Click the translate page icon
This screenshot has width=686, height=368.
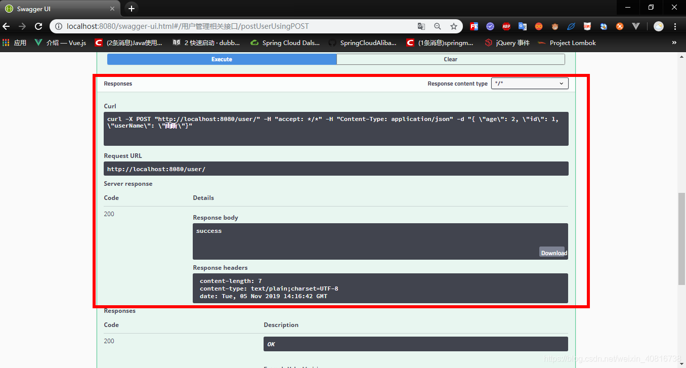[421, 26]
